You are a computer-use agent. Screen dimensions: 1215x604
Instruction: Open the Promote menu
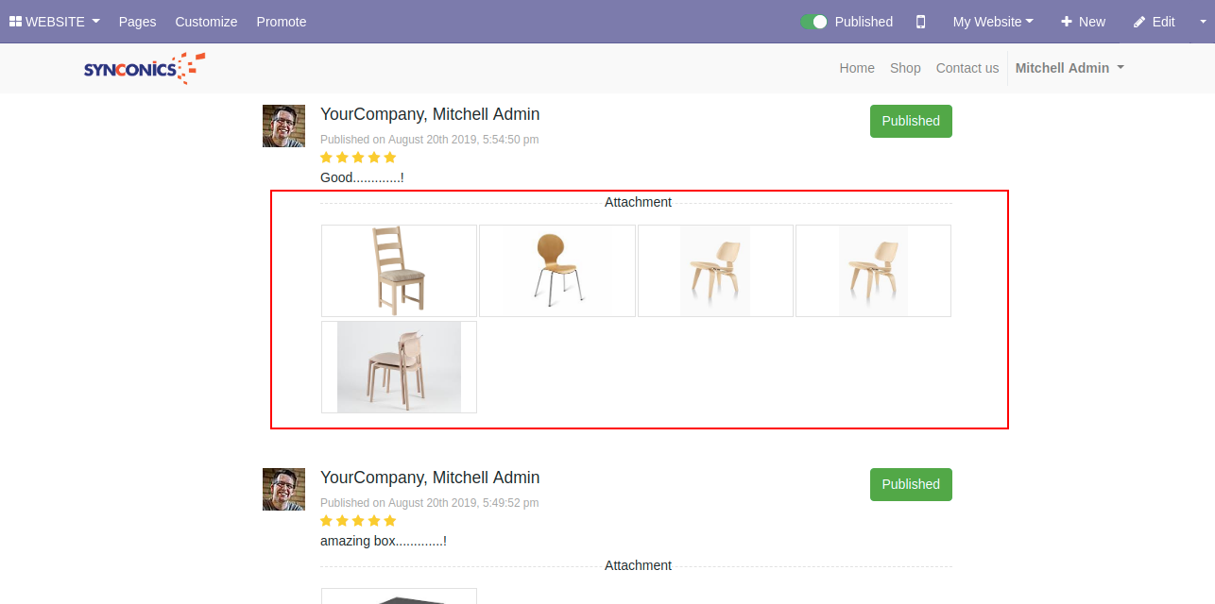click(x=282, y=22)
